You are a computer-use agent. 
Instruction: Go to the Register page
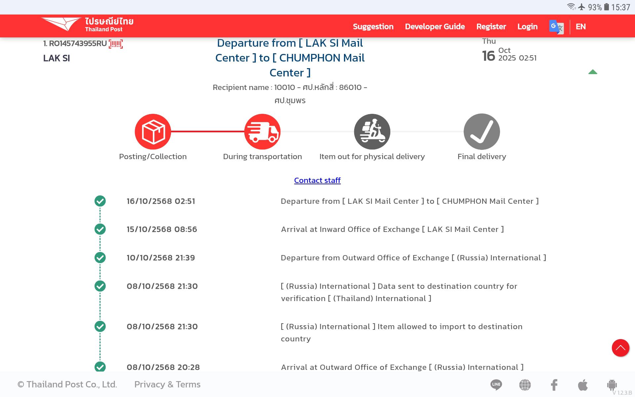point(491,26)
